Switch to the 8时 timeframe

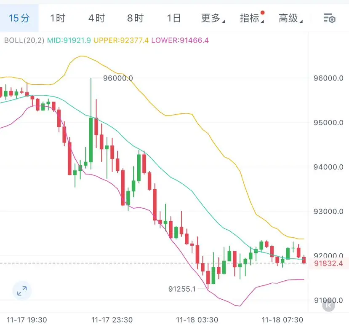click(135, 18)
